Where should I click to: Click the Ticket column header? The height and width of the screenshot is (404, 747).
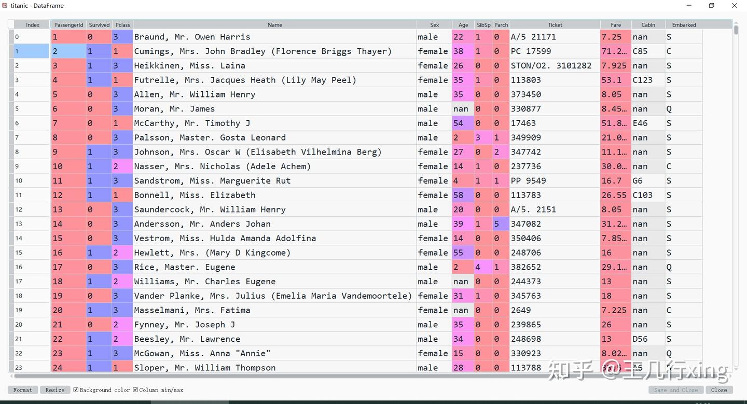coord(555,25)
